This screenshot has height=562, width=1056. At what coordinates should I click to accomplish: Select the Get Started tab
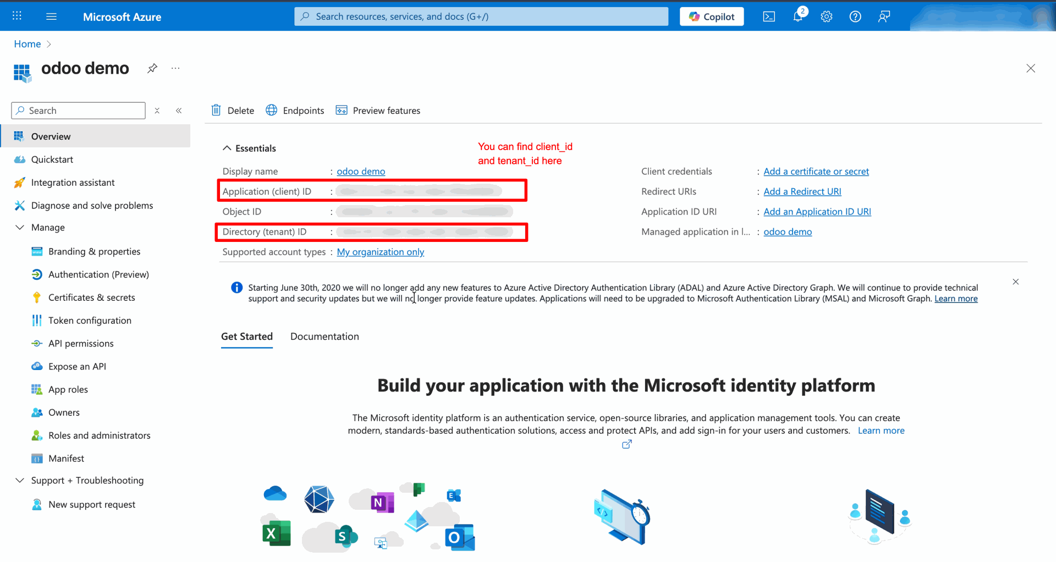(x=246, y=337)
